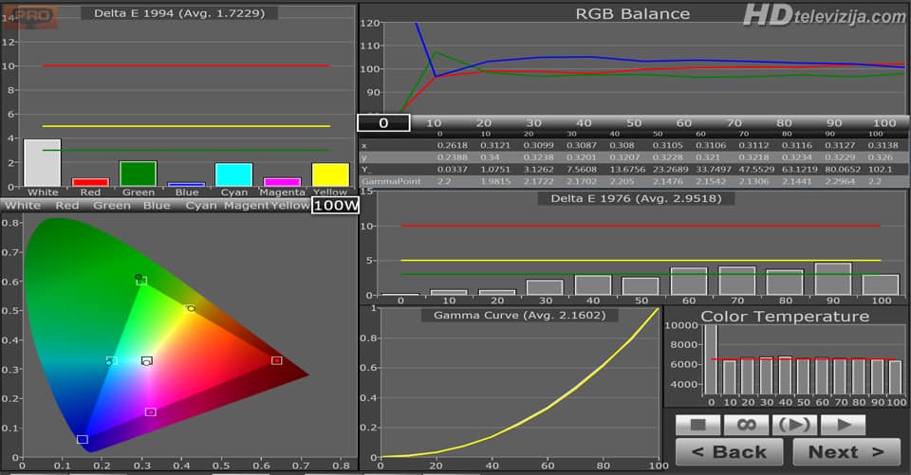The image size is (911, 475).
Task: Click the cyan bar in Delta E 1994
Action: click(233, 174)
